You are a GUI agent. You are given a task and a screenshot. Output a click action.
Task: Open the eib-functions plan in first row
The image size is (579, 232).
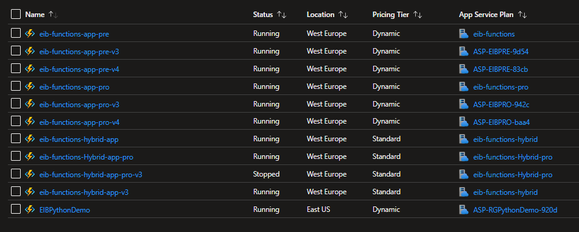tap(494, 34)
